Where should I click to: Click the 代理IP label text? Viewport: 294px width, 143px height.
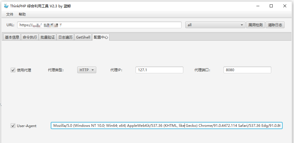(x=116, y=70)
